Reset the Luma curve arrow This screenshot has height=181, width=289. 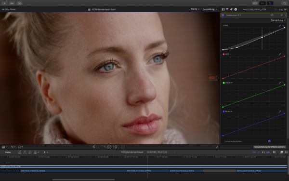coord(284,26)
